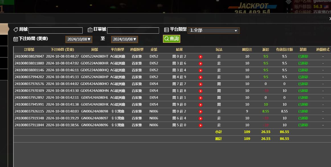This screenshot has width=331, height=167.
Task: Click the 狀態 column header
Action: pos(303,50)
